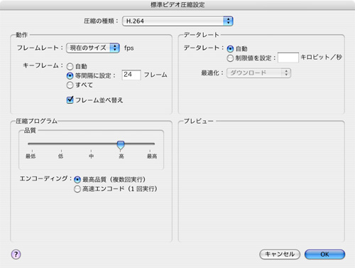355x268 pixels.
Task: Open the 圧縮の種類 H.264 dropdown
Action: 177,21
